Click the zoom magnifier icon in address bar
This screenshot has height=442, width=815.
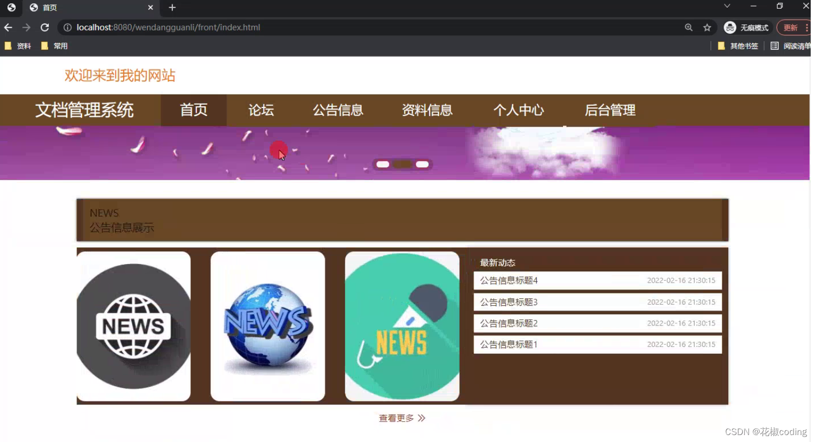pos(689,27)
